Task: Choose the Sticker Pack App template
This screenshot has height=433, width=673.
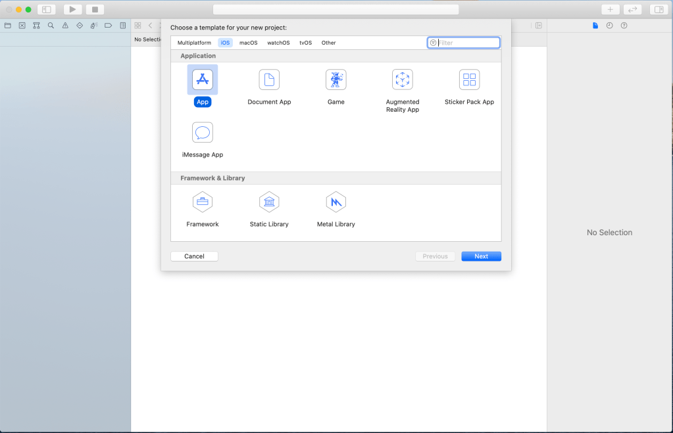Action: coord(469,80)
